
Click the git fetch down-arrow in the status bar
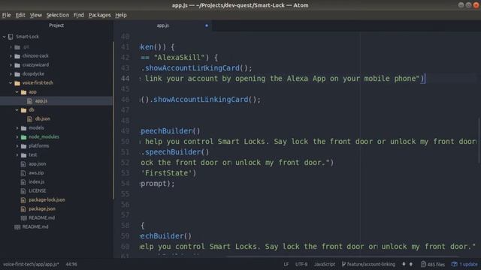tap(404, 264)
